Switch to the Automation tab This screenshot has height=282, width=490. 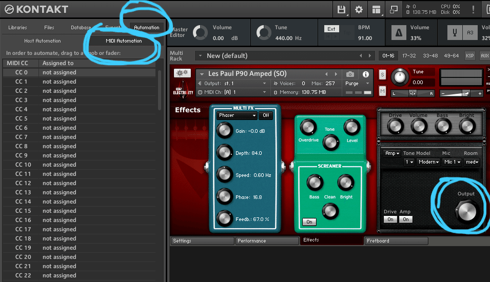point(147,28)
